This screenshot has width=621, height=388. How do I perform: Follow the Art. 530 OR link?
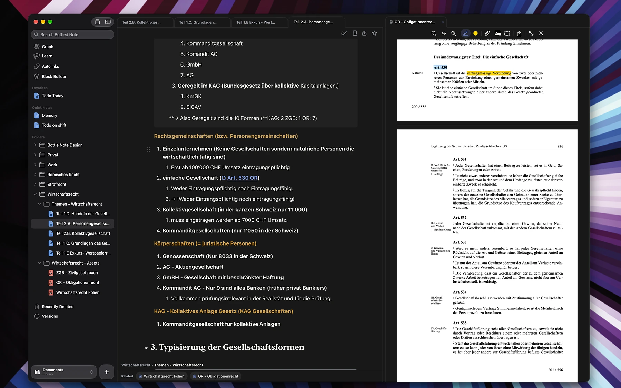(242, 178)
